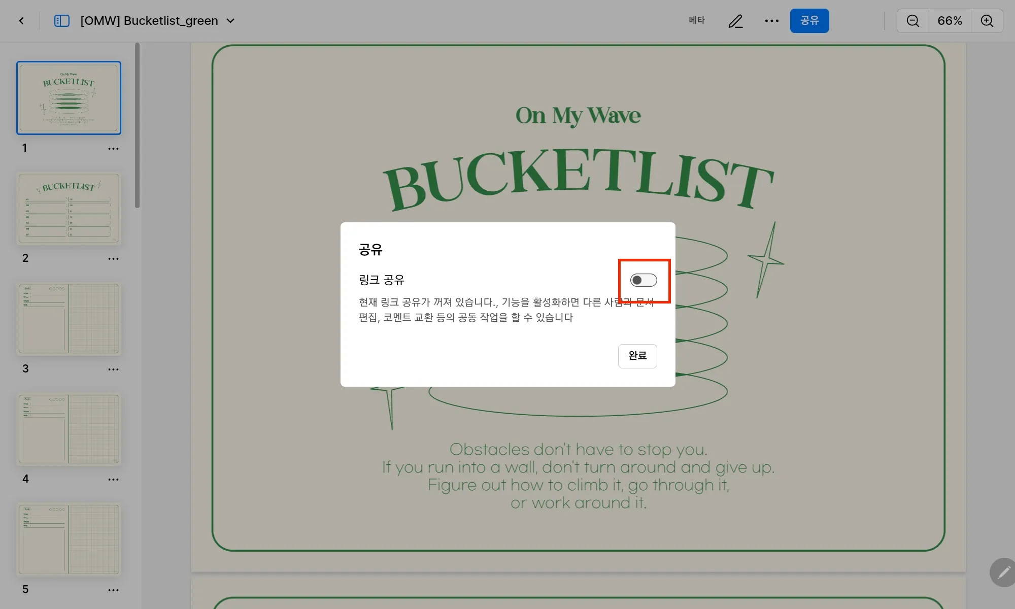The image size is (1015, 609).
Task: Click the thumbnail panel scrollbar
Action: pos(137,126)
